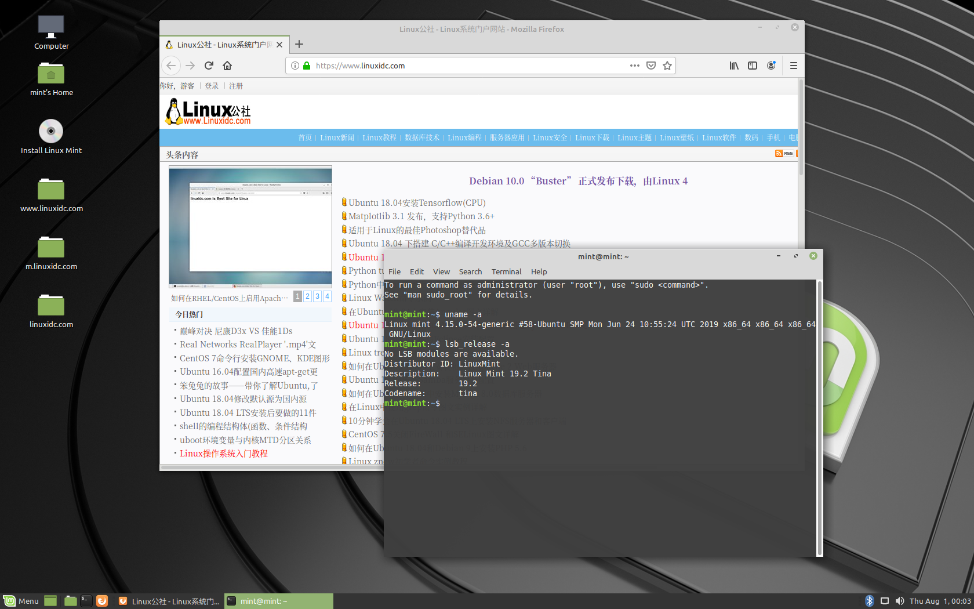Image resolution: width=974 pixels, height=609 pixels.
Task: Open the volume tray icon
Action: click(899, 601)
